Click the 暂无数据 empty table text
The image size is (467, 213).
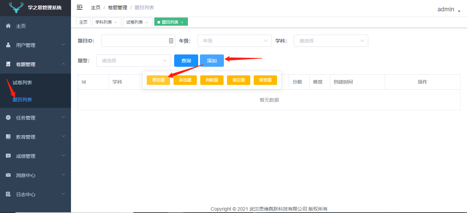(x=269, y=100)
